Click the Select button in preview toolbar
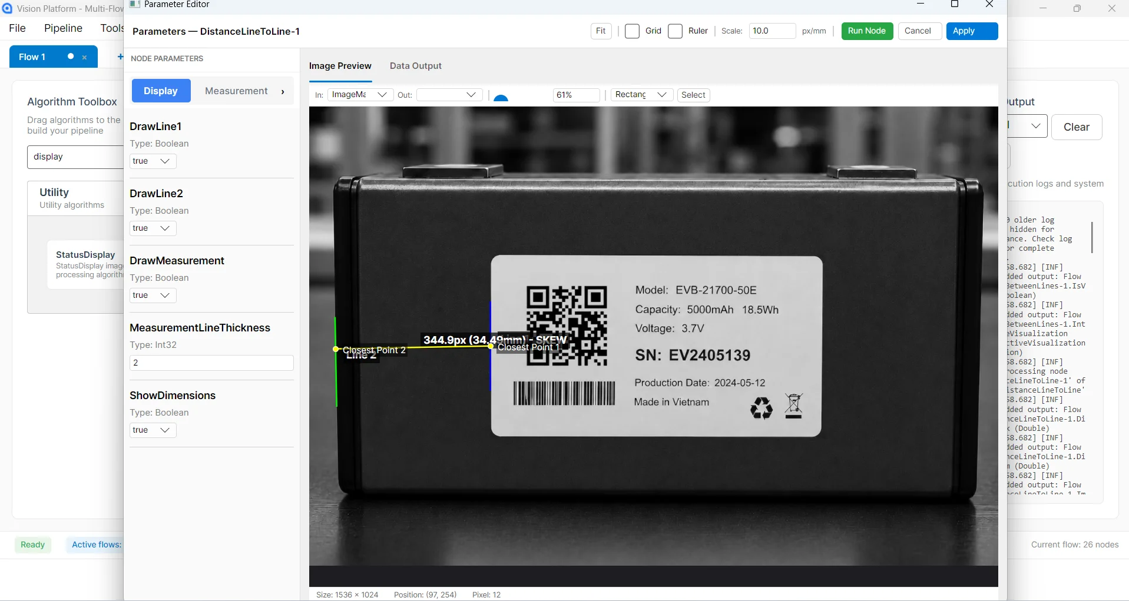This screenshot has height=601, width=1129. tap(693, 95)
